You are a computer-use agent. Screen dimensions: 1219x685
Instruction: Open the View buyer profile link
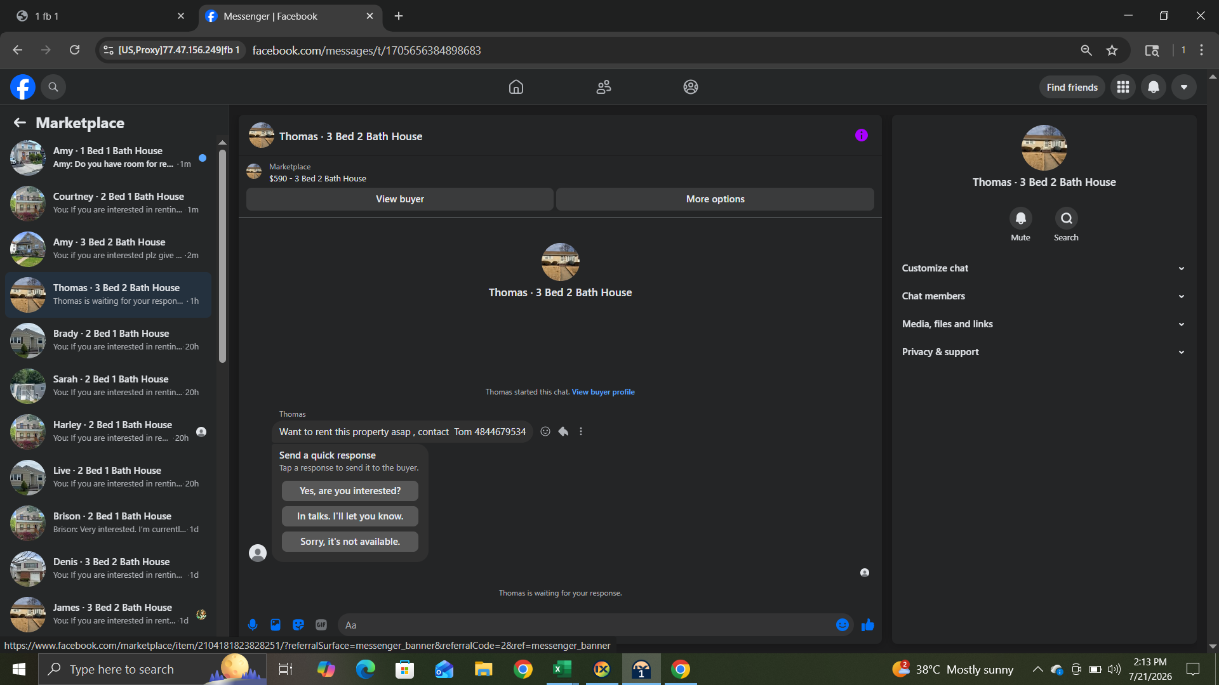603,392
